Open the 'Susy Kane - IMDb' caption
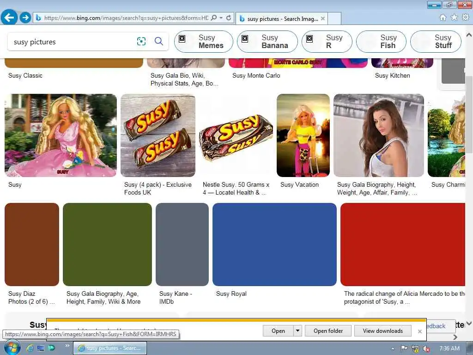 [176, 298]
